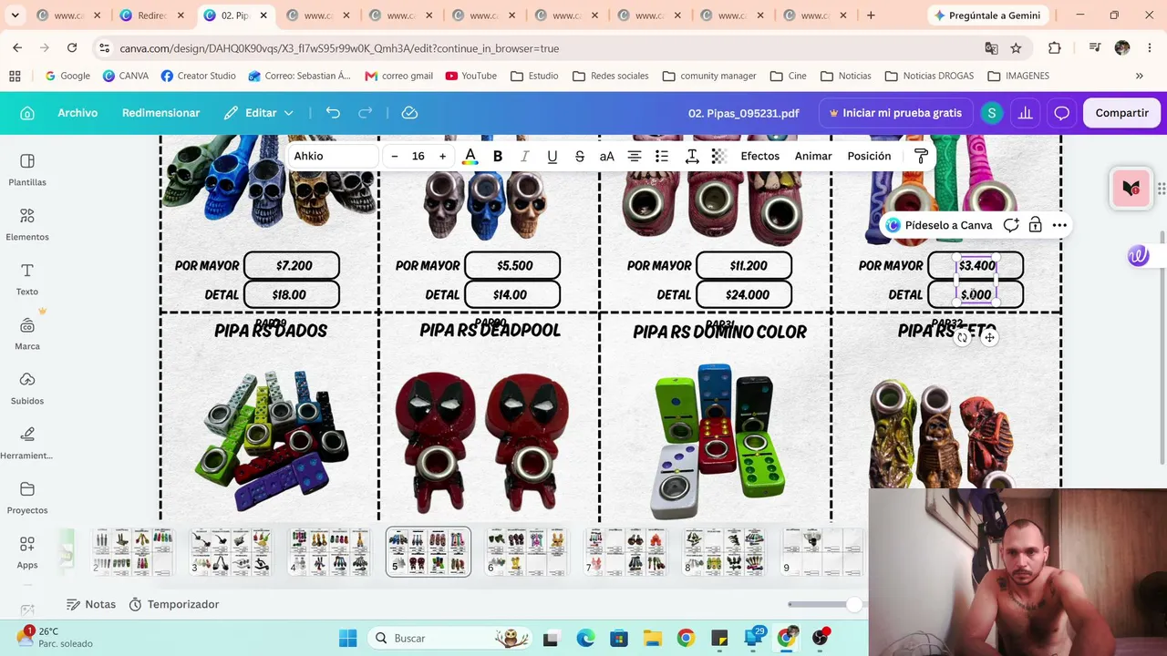1167x656 pixels.
Task: Click the move handle below selected text
Action: tap(989, 338)
